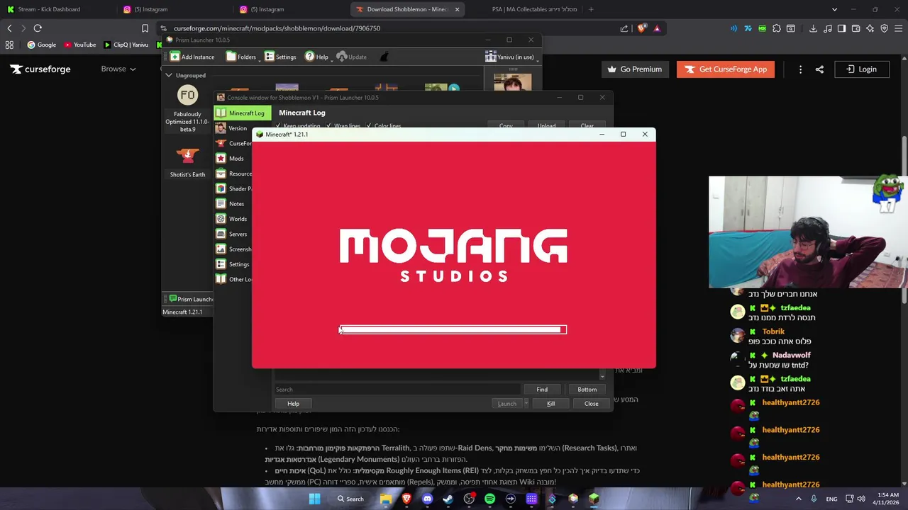The width and height of the screenshot is (908, 510).
Task: Click the Mojang Studios logo
Action: [453, 255]
